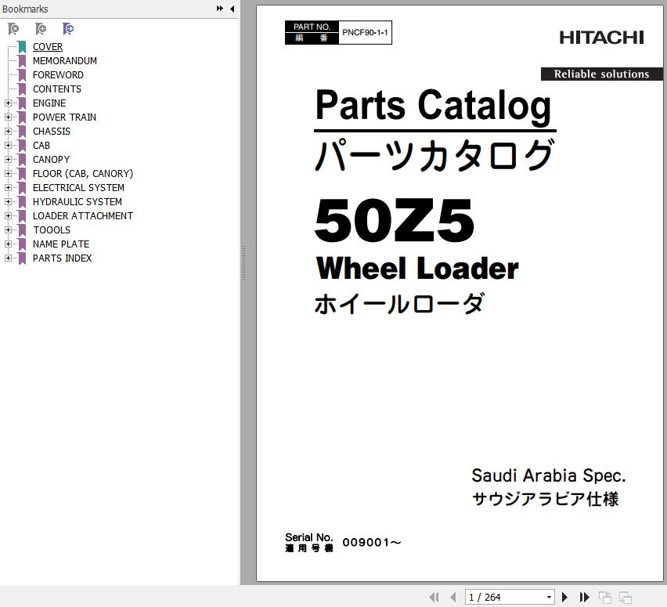Viewport: 667px width, 607px height.
Task: Click the bookmark ribbon icon beside FOREWORD
Action: (22, 75)
